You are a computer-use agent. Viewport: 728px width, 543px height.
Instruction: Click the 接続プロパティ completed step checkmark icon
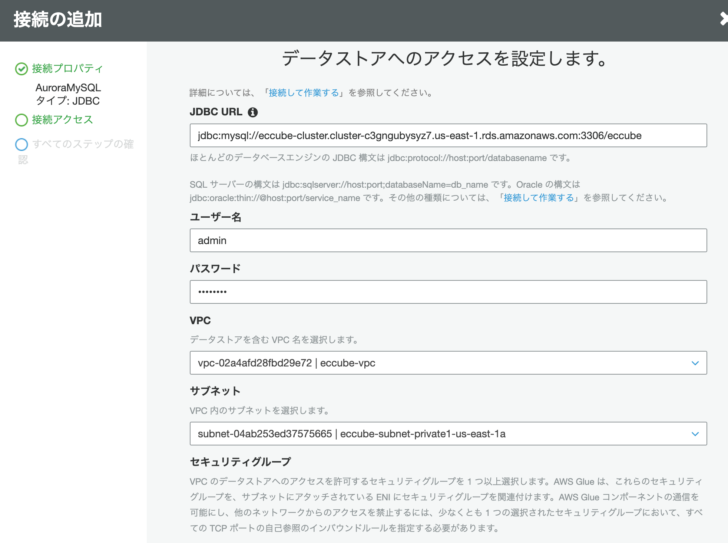tap(21, 69)
